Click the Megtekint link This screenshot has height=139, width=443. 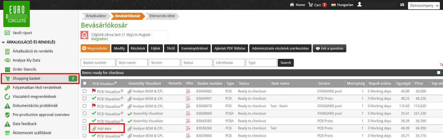tap(99, 39)
